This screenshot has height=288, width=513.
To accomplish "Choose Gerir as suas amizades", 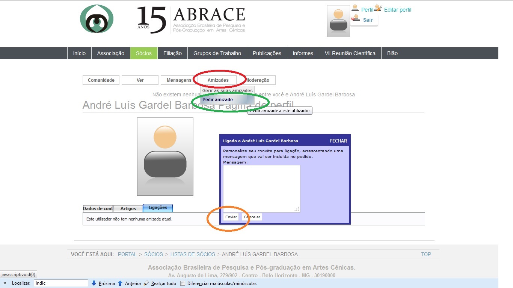I will pyautogui.click(x=227, y=91).
